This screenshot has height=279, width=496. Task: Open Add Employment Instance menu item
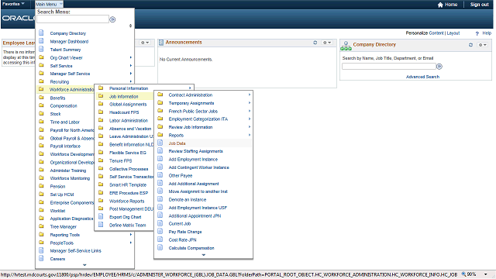(x=193, y=160)
